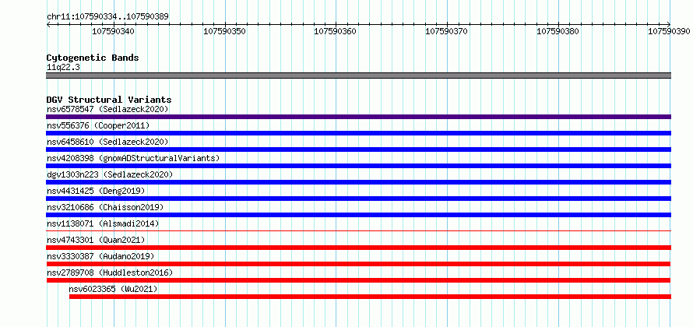693x327 pixels.
Task: Click the red bar under nsv3330387
Action: (x=358, y=264)
